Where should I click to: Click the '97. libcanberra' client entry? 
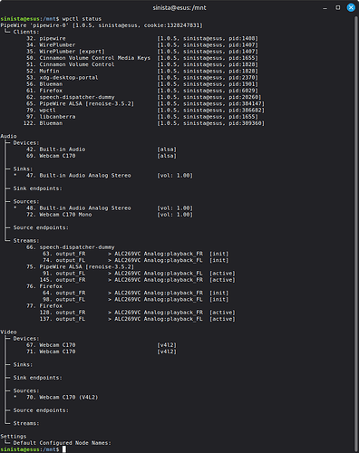tap(142, 117)
